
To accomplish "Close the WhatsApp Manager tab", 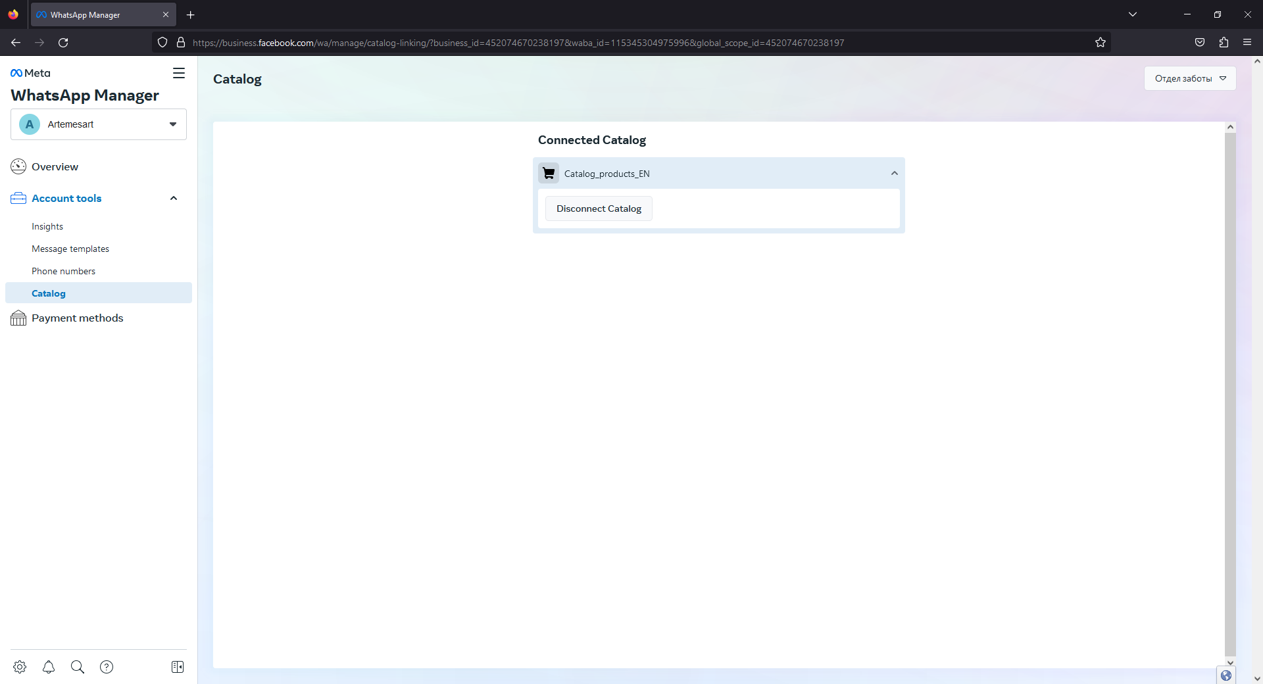I will click(x=166, y=14).
